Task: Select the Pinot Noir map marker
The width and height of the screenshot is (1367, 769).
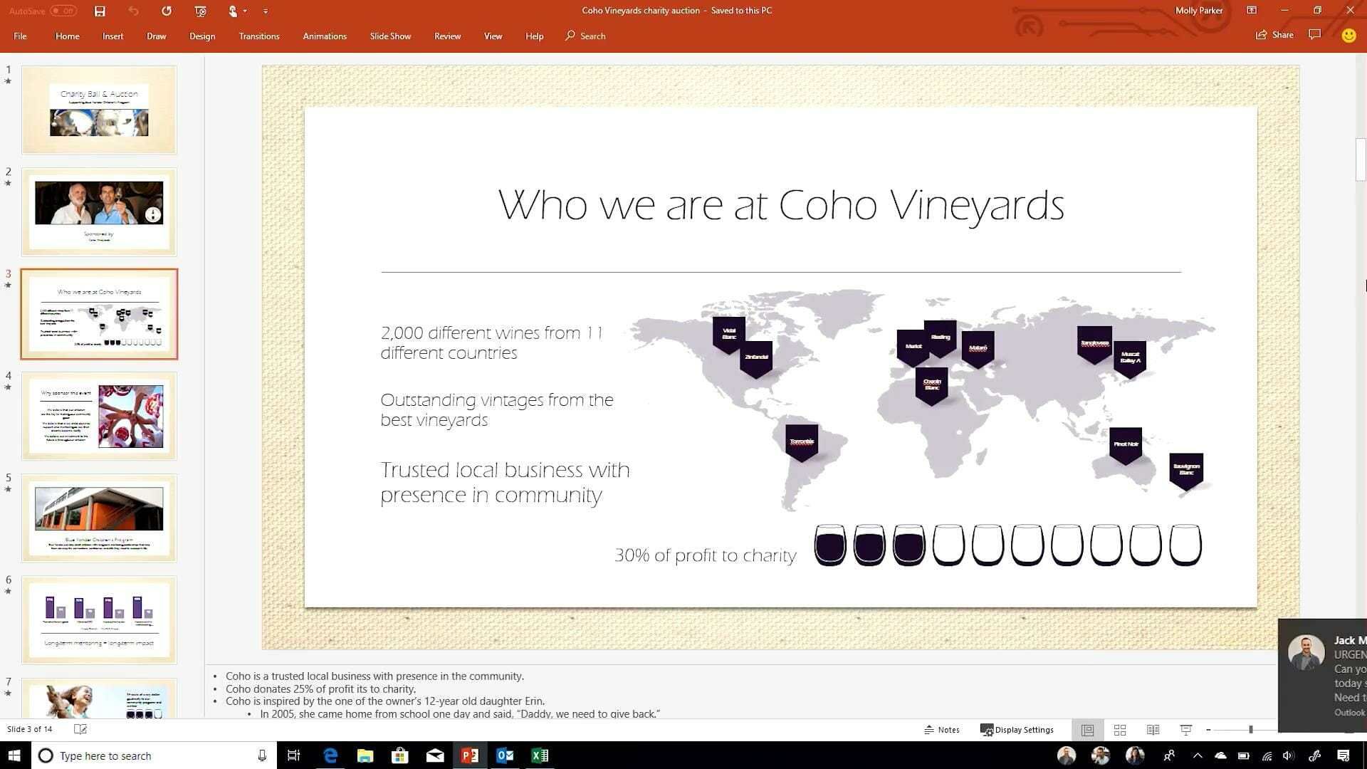Action: pyautogui.click(x=1126, y=445)
